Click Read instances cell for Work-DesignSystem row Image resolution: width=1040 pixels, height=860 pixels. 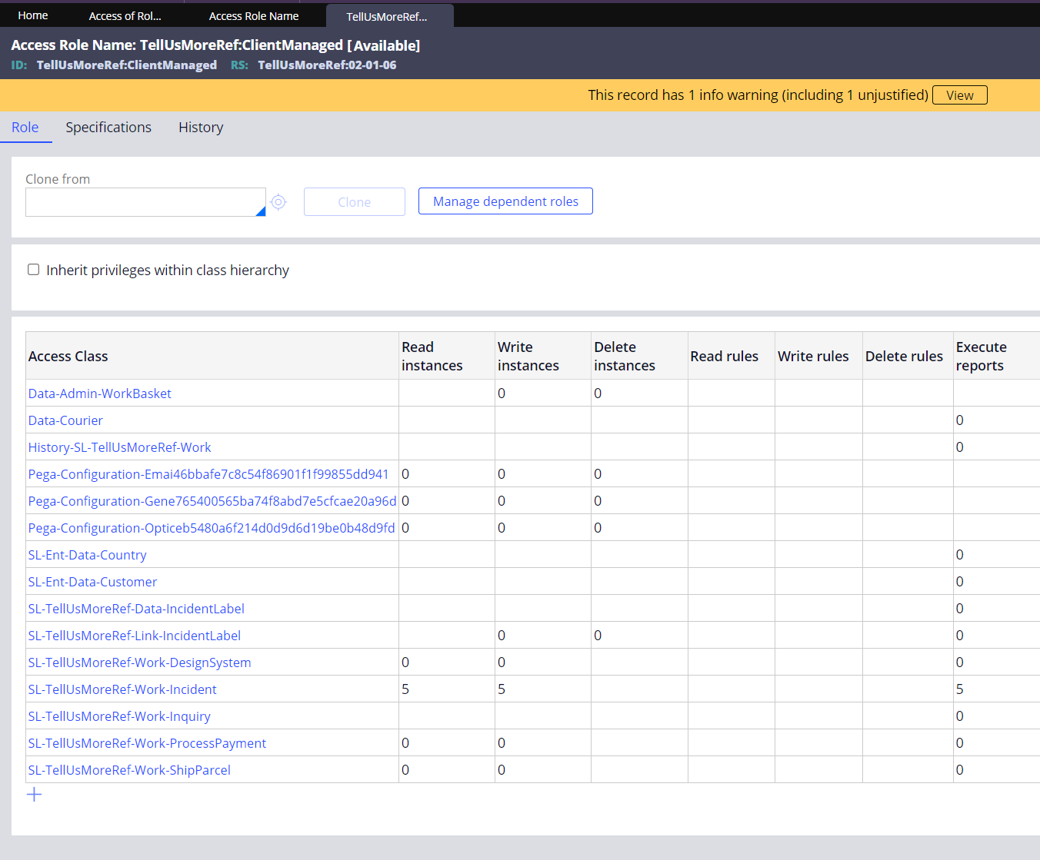(447, 662)
